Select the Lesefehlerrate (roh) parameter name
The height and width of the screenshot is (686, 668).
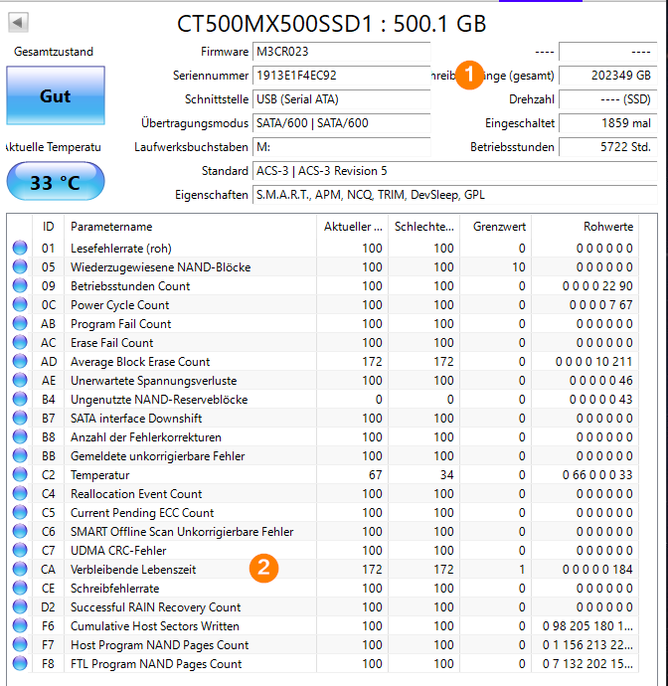121,249
